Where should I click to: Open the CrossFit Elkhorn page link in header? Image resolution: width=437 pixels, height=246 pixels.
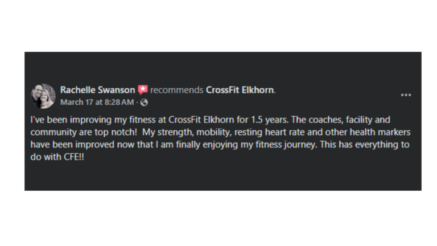(240, 90)
